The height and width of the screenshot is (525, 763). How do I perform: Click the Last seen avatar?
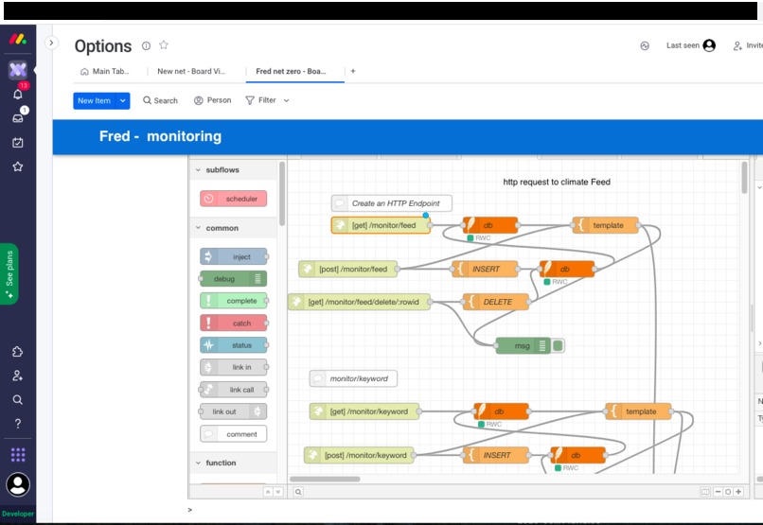click(709, 45)
